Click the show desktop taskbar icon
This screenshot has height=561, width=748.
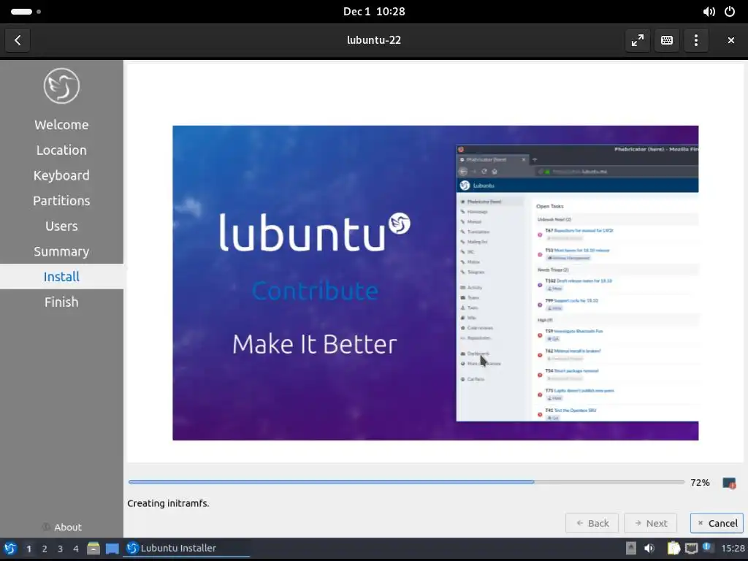[x=112, y=549]
